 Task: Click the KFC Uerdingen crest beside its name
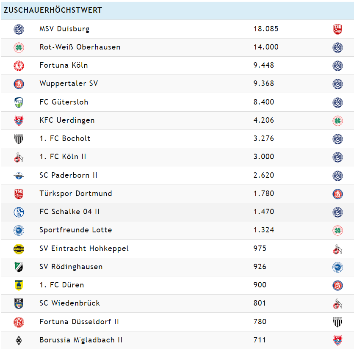[x=19, y=121]
